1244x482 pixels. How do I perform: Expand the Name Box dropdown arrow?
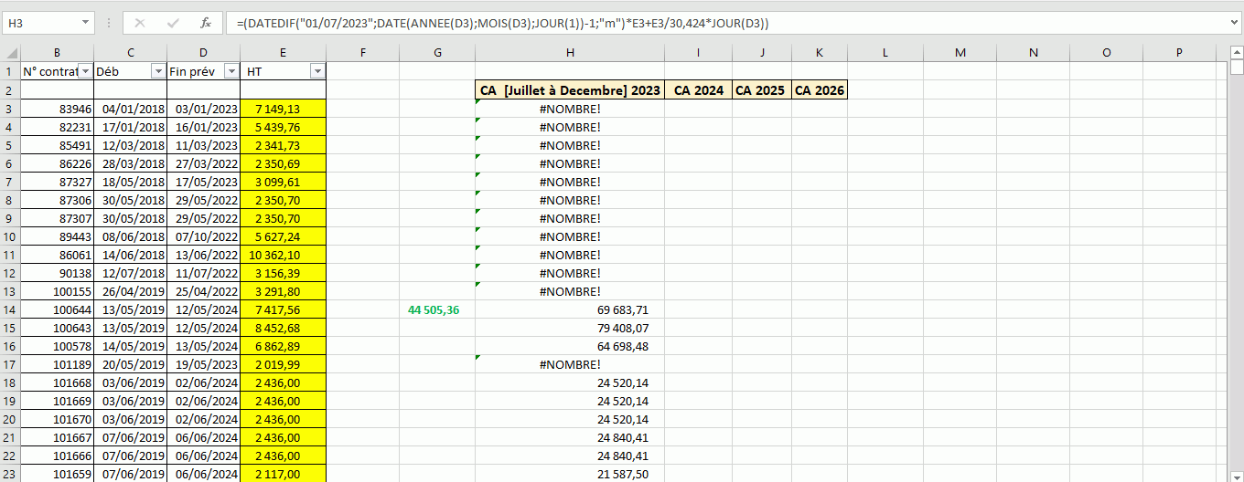[85, 23]
